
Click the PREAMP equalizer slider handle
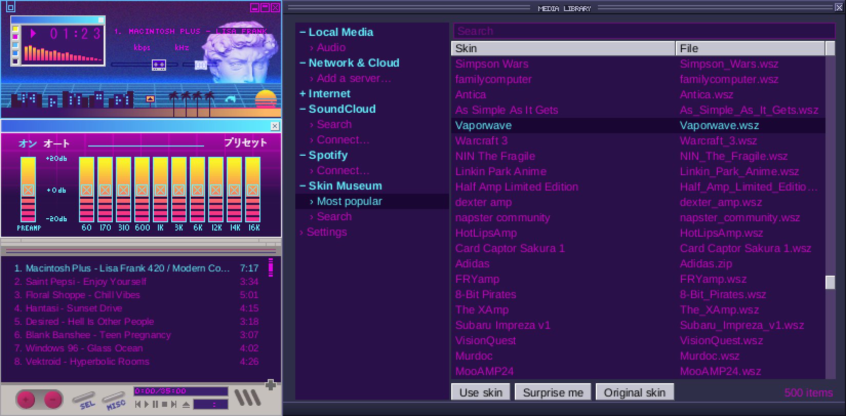pyautogui.click(x=28, y=190)
